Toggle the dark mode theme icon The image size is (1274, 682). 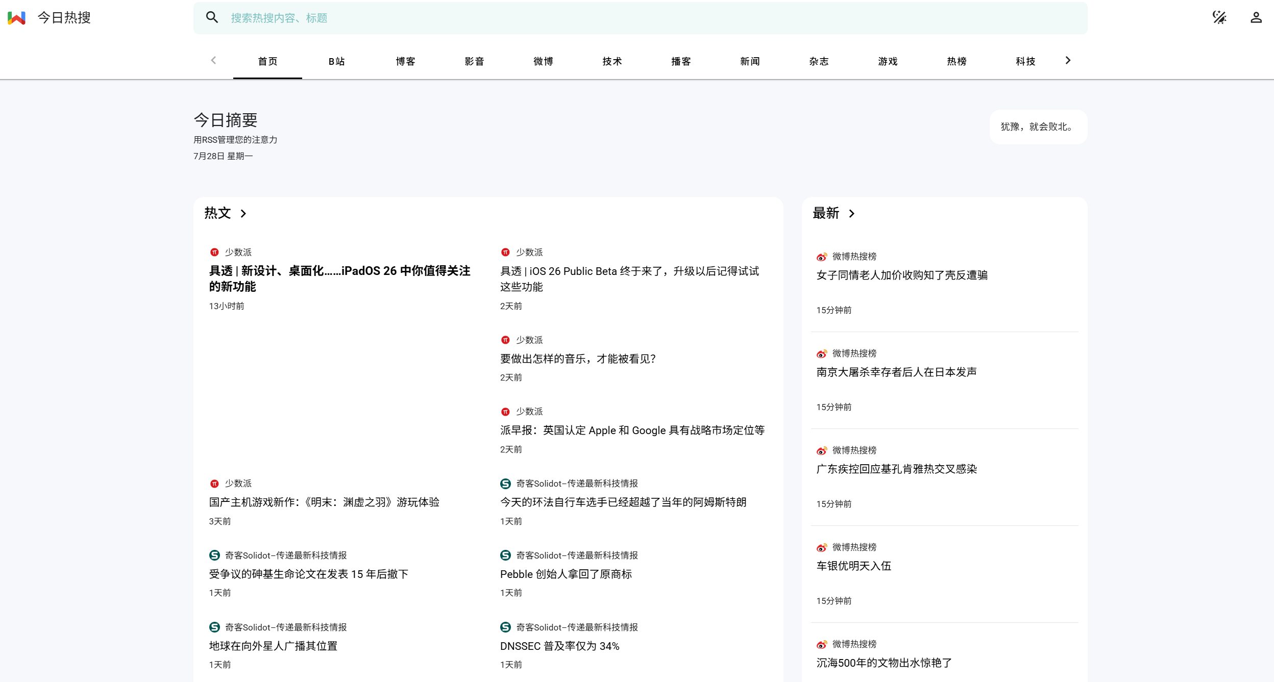click(x=1219, y=18)
